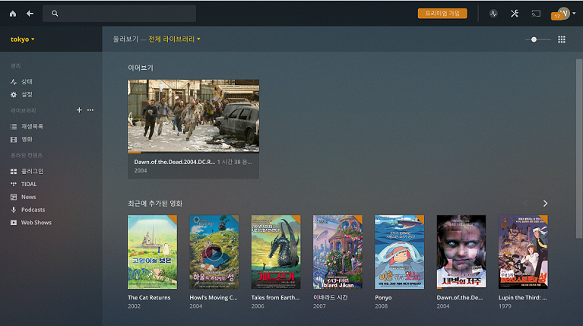Click the News icon in sidebar
Image resolution: width=583 pixels, height=326 pixels.
14,197
